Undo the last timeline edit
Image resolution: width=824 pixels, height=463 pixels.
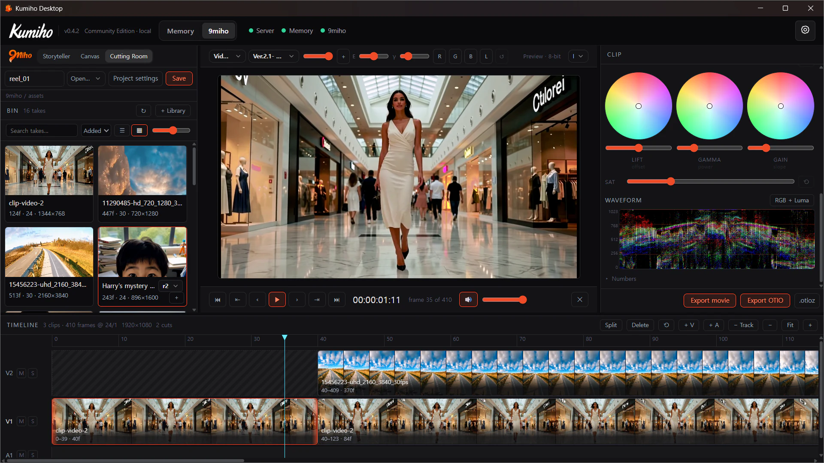pos(666,325)
